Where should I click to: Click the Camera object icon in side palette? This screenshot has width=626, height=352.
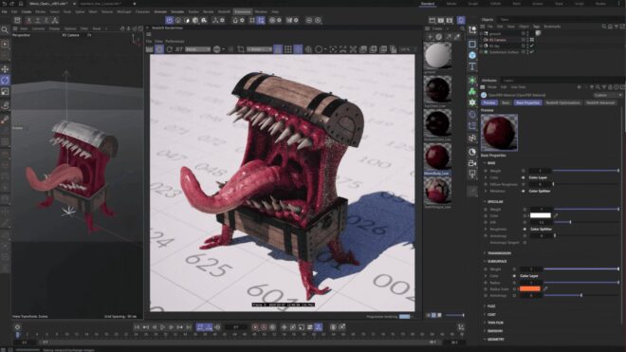tap(472, 163)
